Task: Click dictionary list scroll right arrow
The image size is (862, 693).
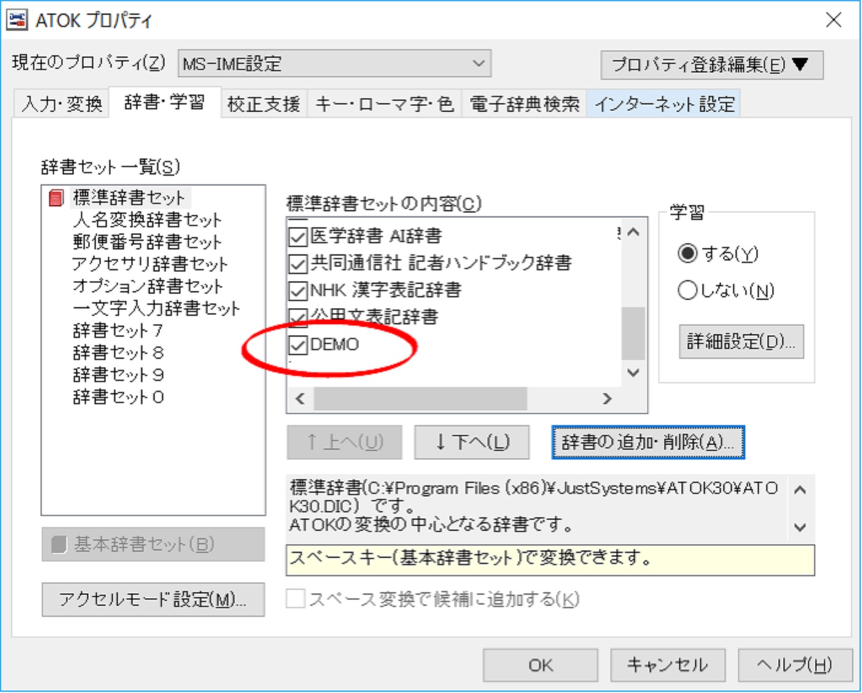Action: tap(607, 399)
